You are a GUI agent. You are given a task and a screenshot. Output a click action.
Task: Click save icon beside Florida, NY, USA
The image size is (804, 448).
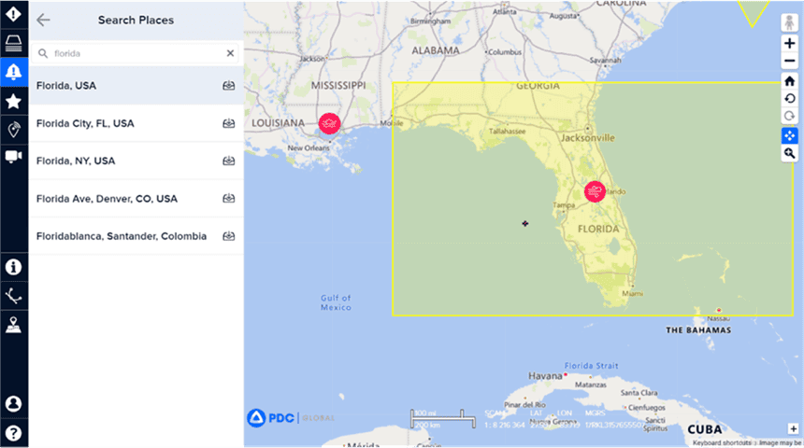pos(229,161)
